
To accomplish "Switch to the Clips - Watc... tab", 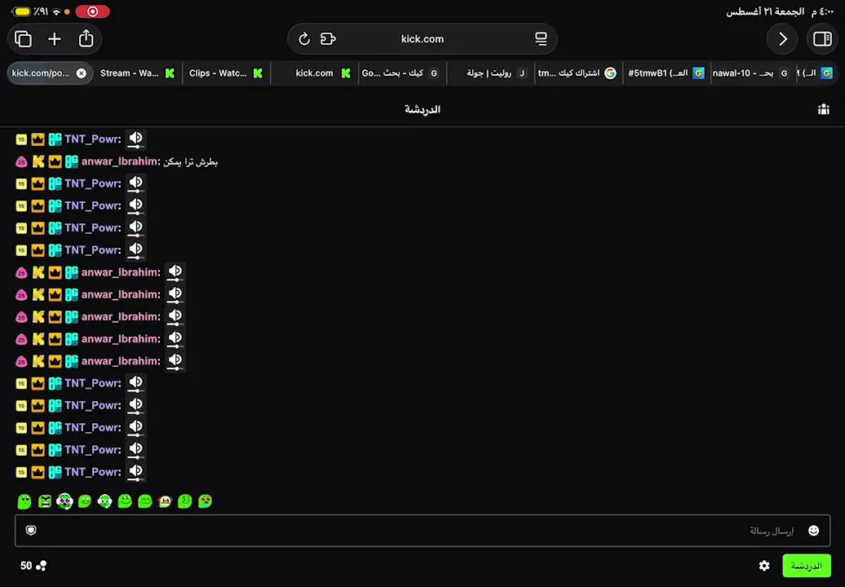I will [226, 73].
